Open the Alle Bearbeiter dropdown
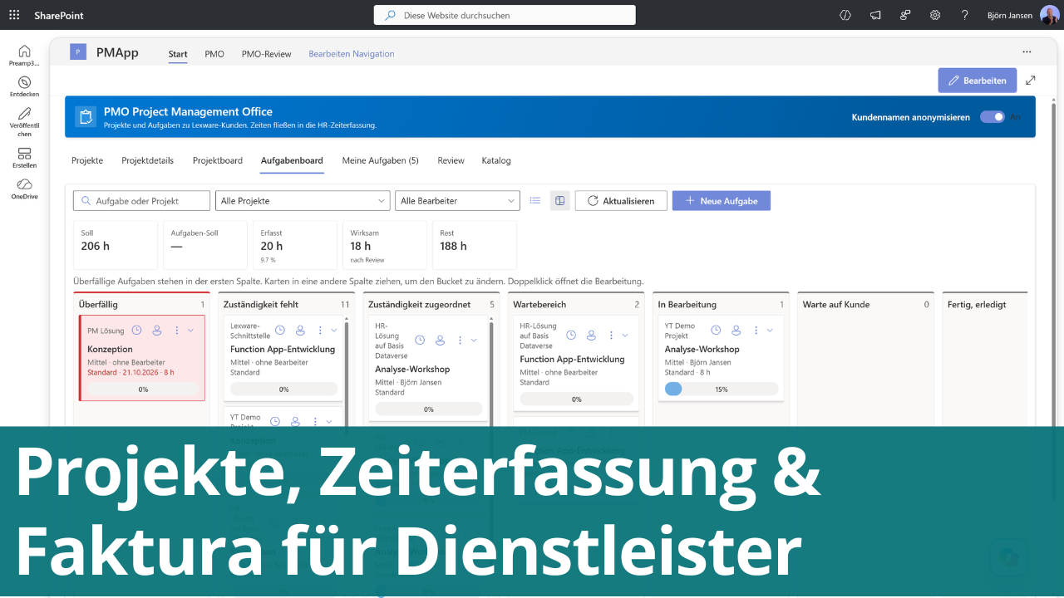Viewport: 1064px width, 598px height. (x=457, y=200)
